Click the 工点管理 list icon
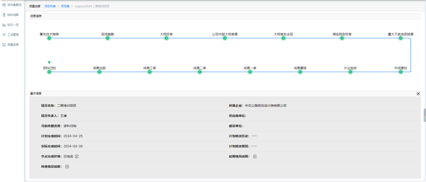 click(4, 35)
